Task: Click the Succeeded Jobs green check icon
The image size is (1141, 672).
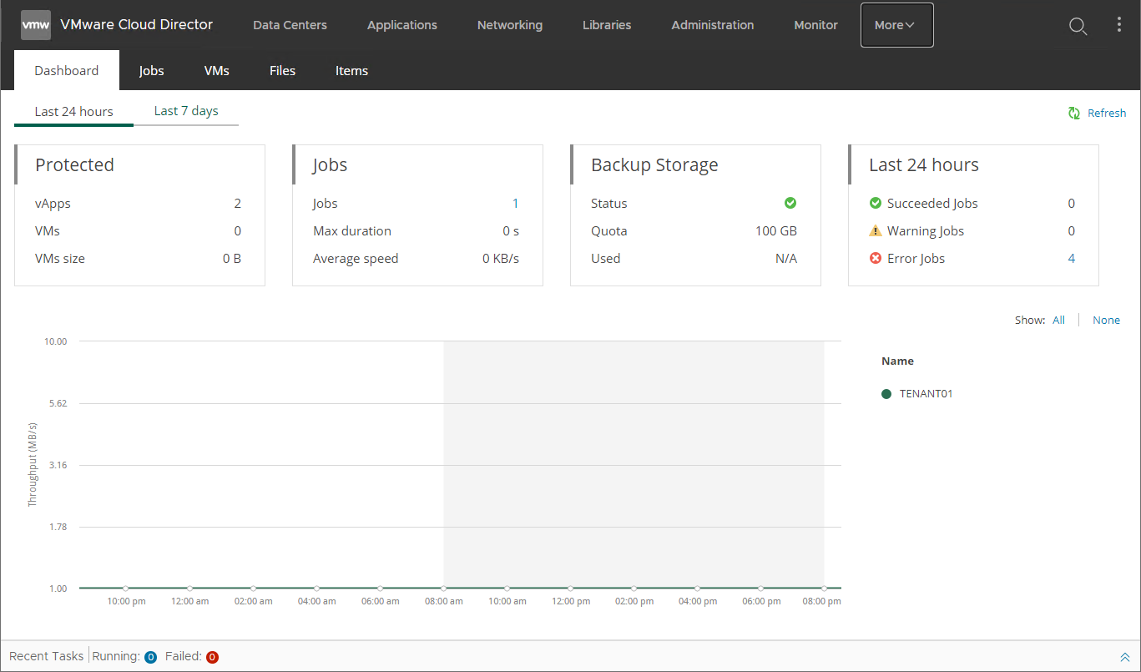Action: coord(876,203)
